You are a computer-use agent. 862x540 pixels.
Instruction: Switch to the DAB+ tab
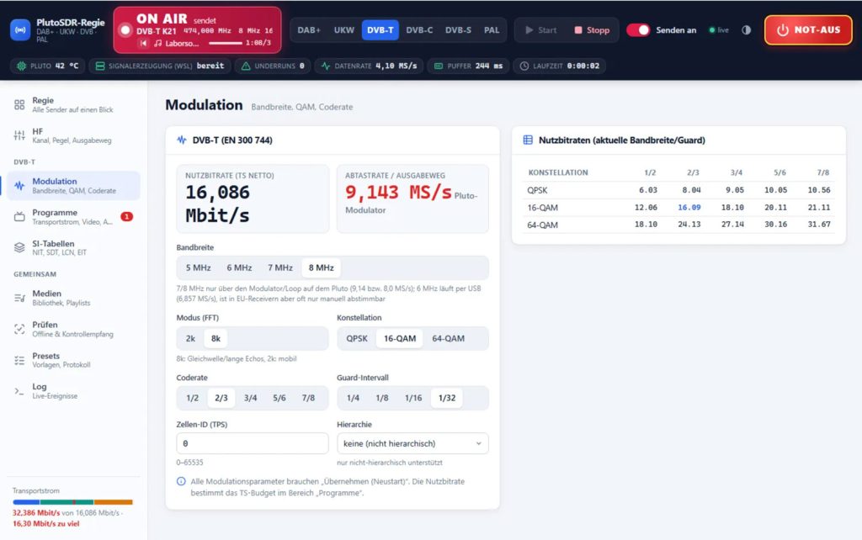(x=309, y=30)
